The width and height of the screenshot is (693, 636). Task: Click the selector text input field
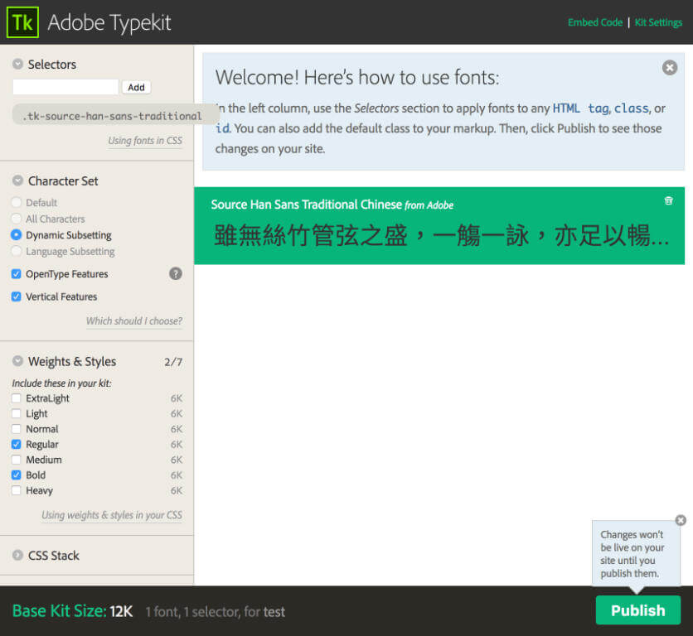pos(65,86)
